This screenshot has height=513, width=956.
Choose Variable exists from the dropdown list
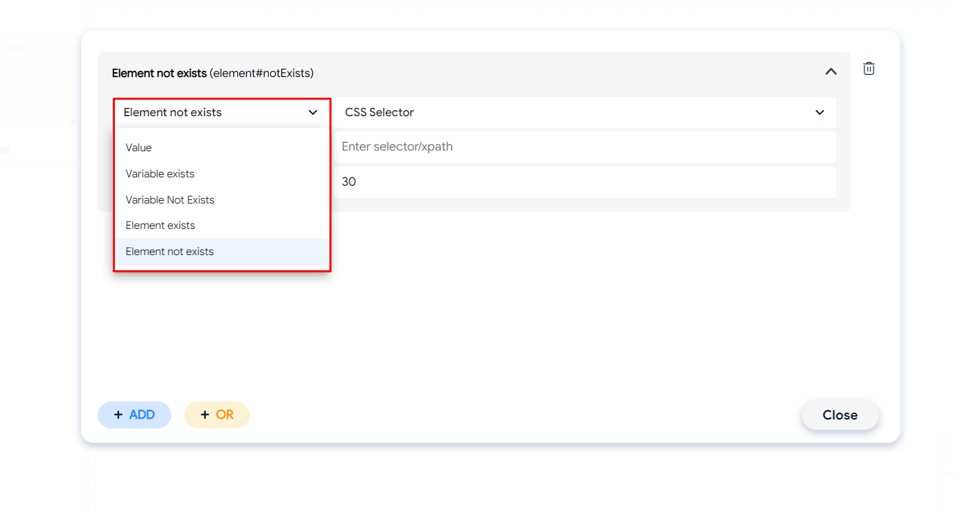tap(160, 174)
